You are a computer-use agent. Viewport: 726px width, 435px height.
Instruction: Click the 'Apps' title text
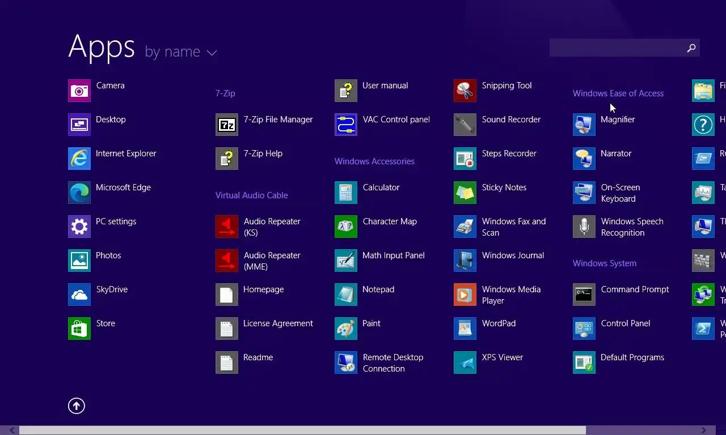102,46
